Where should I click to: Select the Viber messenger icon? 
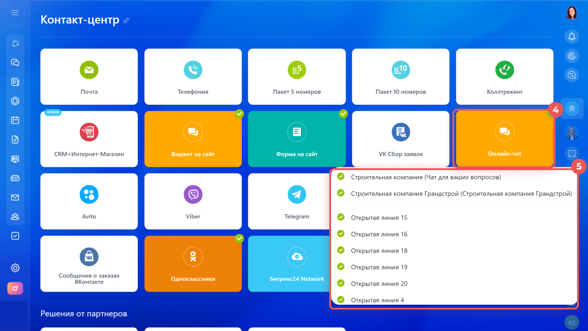pos(193,195)
